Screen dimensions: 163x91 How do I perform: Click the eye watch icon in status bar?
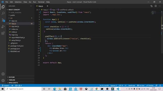(x=12, y=85)
